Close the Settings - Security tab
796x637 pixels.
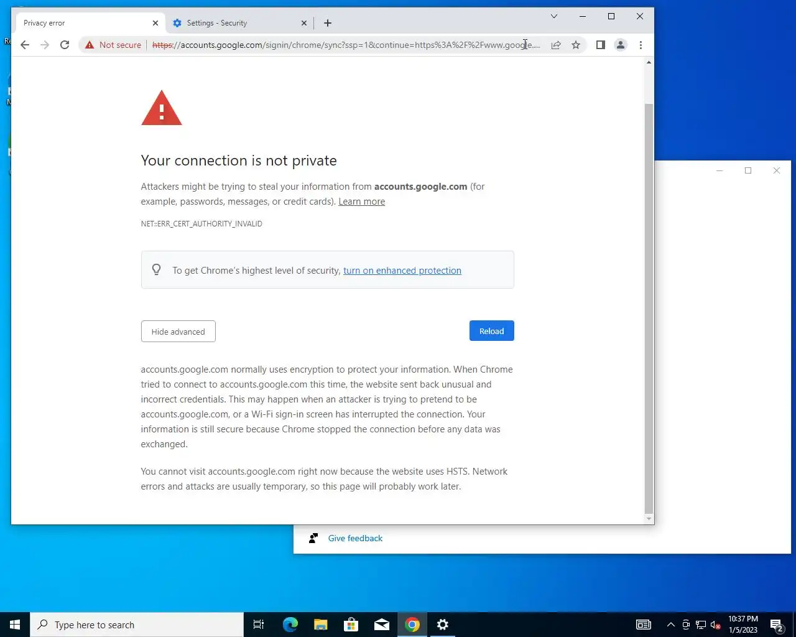(304, 23)
